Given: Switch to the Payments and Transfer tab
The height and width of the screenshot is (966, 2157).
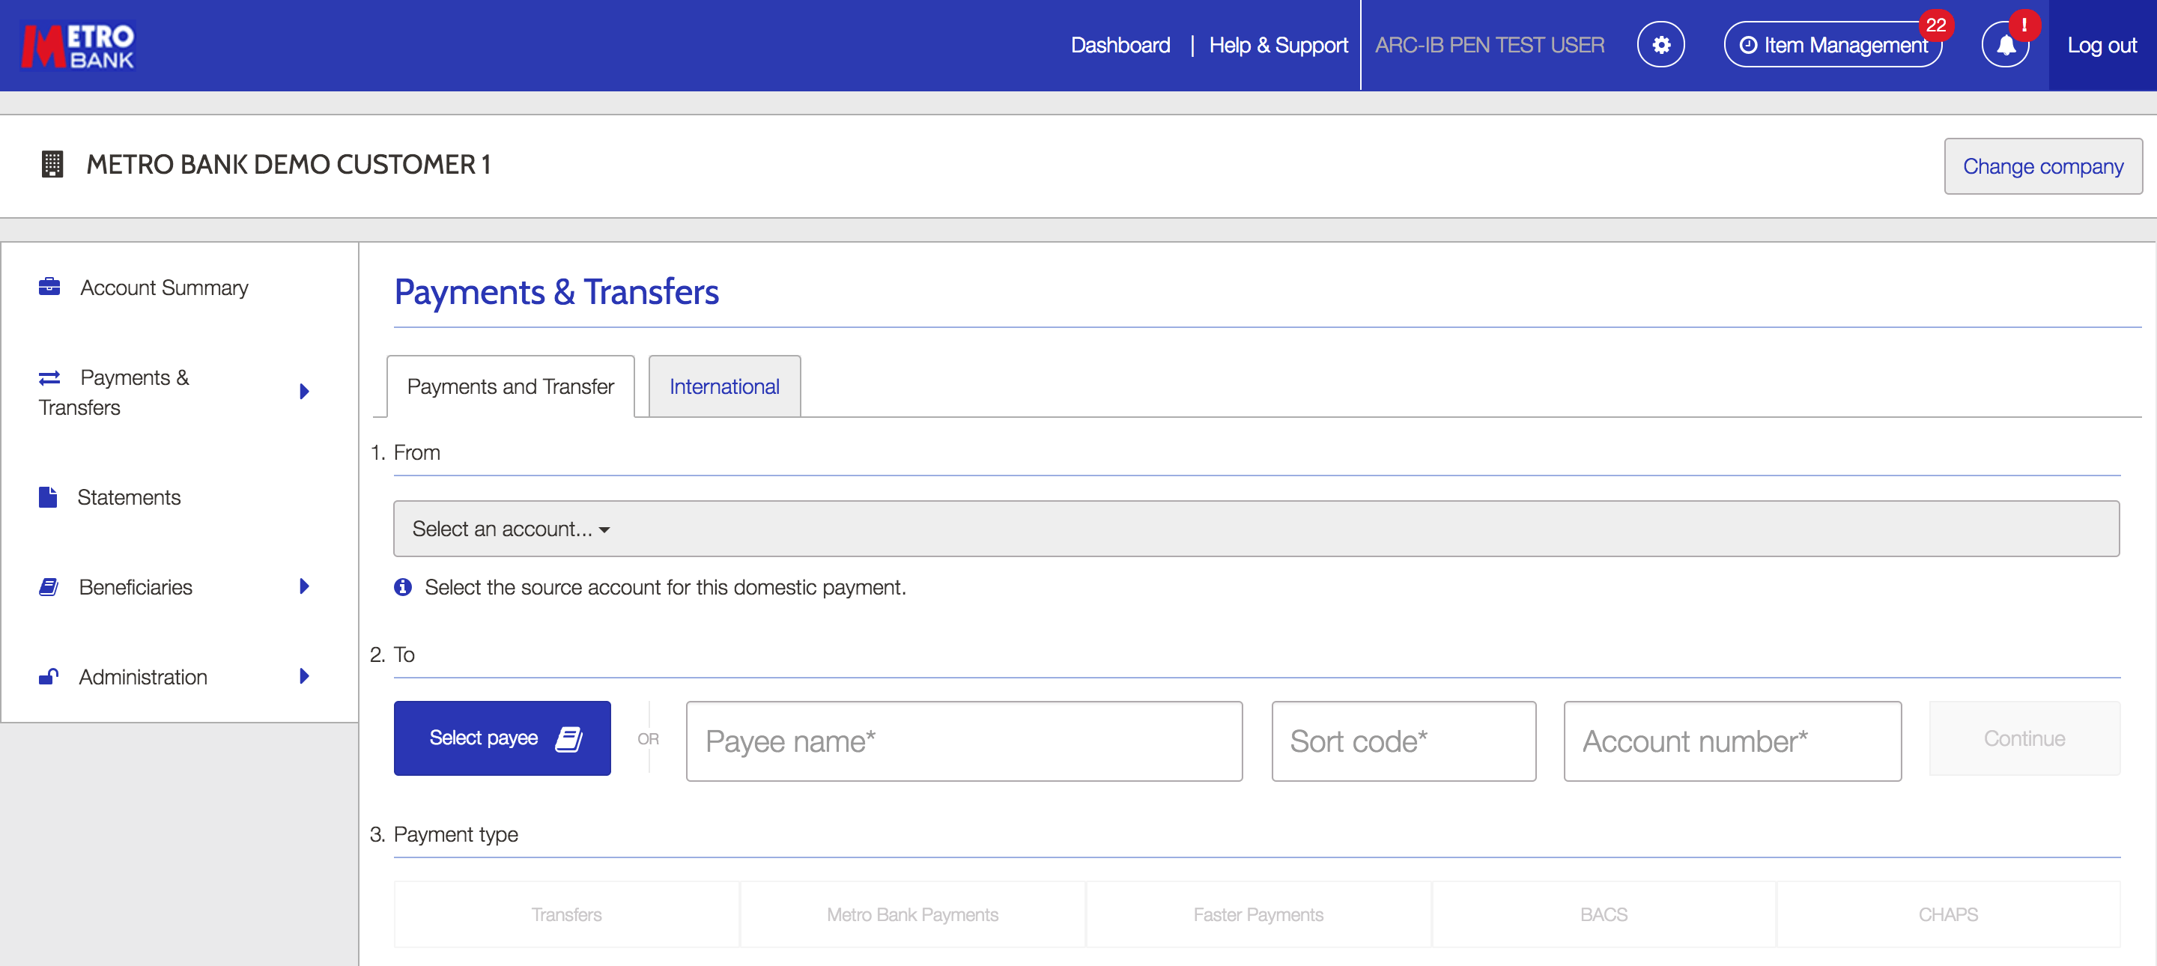Looking at the screenshot, I should (510, 386).
